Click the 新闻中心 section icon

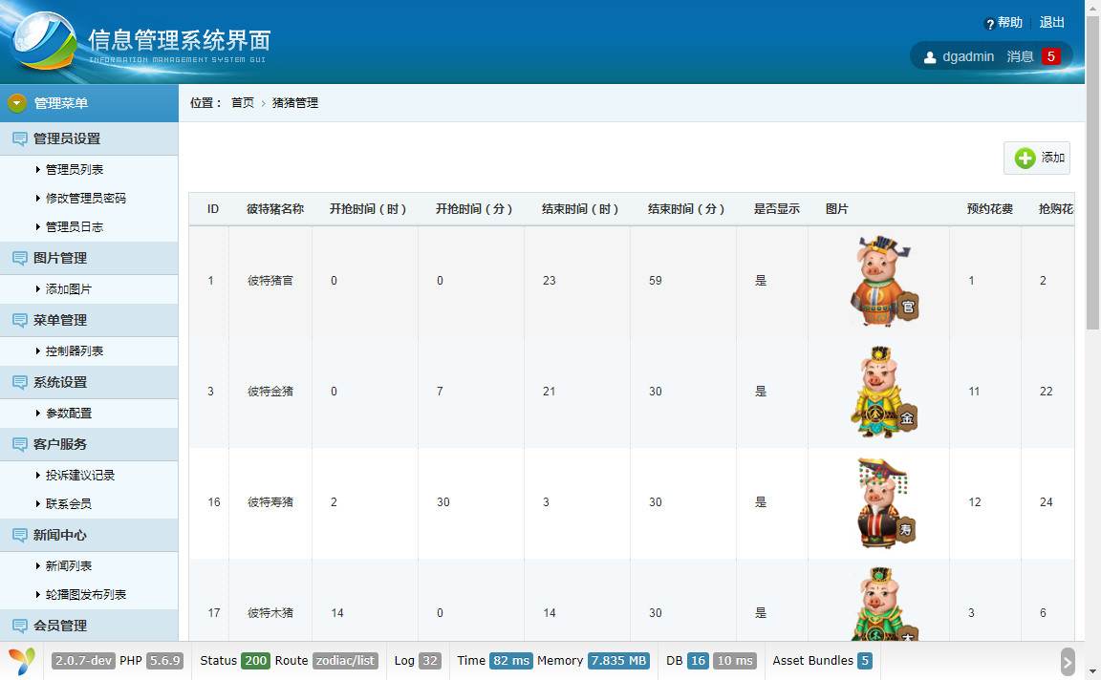tap(19, 535)
